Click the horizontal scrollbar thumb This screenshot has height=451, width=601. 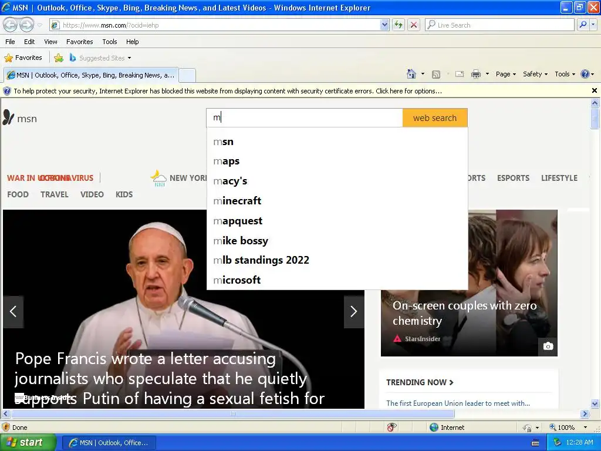point(233,414)
